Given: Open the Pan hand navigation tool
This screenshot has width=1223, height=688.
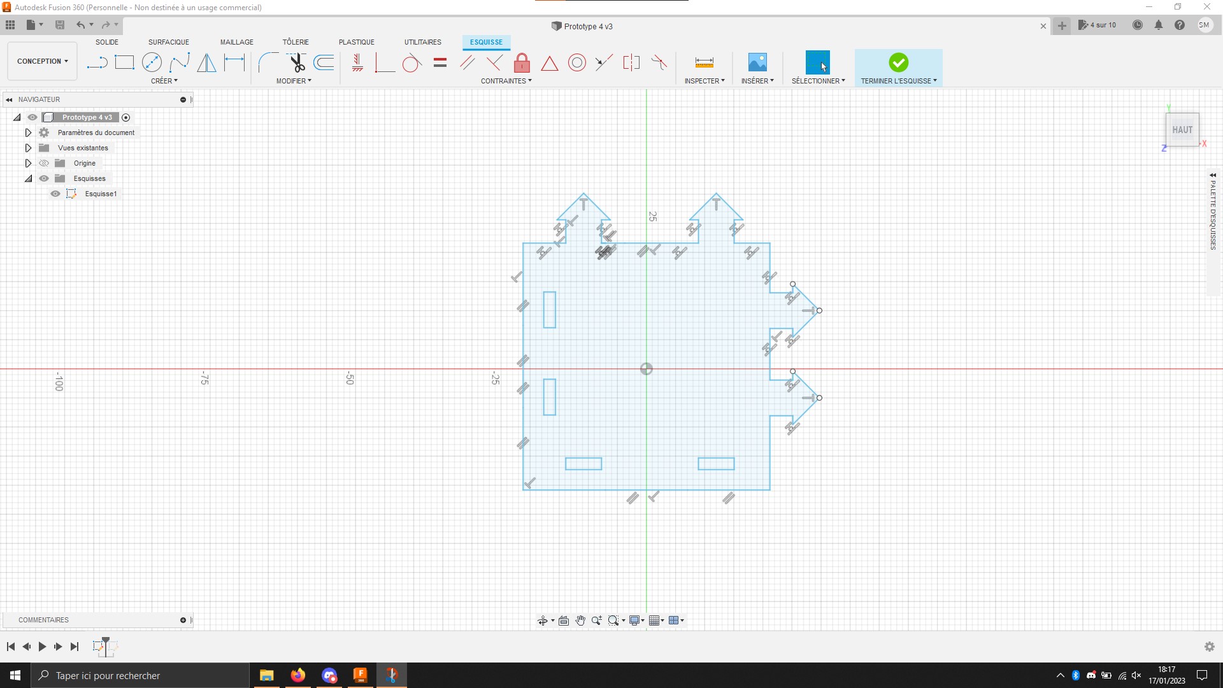Looking at the screenshot, I should point(580,620).
